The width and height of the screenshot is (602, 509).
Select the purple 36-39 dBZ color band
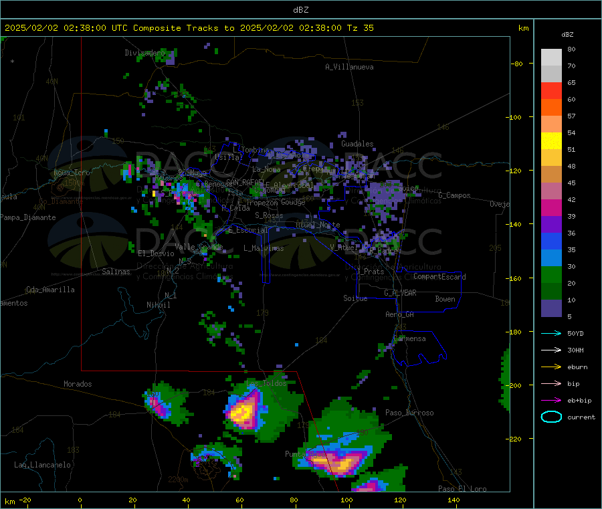coord(551,225)
